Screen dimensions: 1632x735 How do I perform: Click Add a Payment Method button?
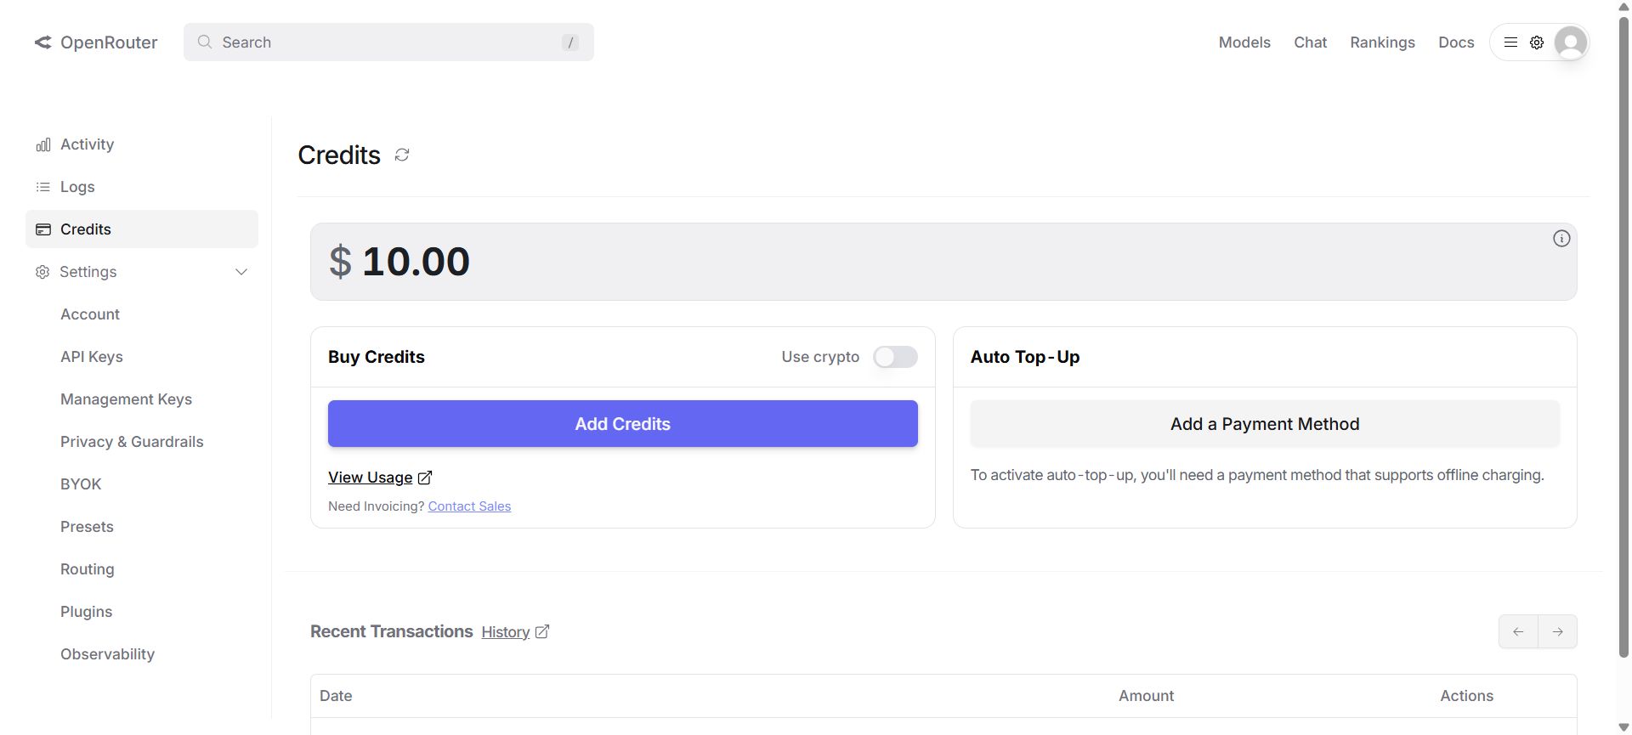1265,424
